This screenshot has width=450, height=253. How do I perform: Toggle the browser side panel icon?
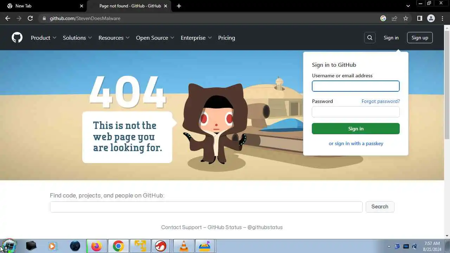[419, 18]
